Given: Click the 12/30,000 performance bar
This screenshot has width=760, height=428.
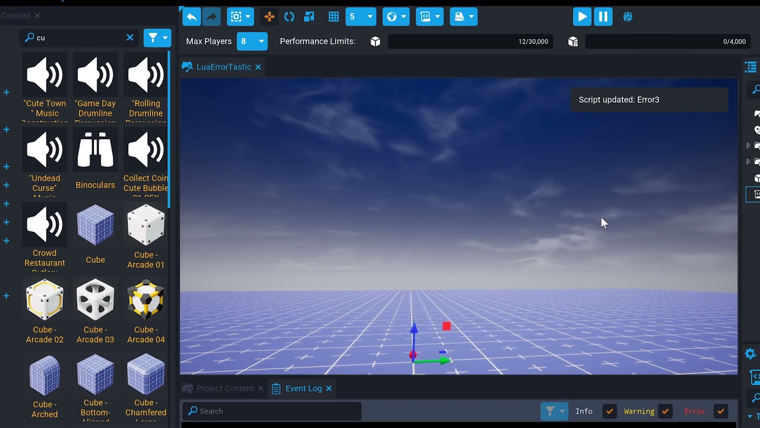Looking at the screenshot, I should click(x=470, y=42).
